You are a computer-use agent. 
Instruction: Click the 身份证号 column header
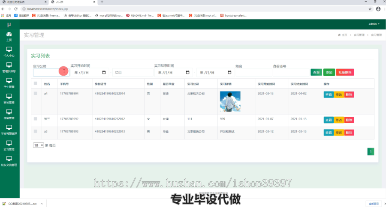(x=100, y=84)
